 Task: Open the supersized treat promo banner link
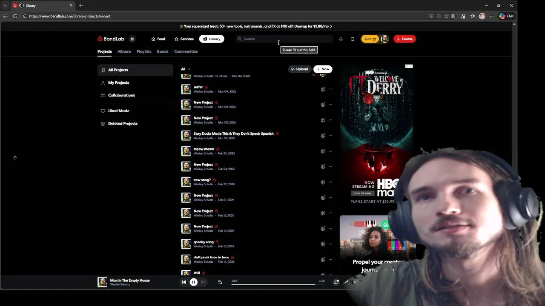(x=256, y=26)
